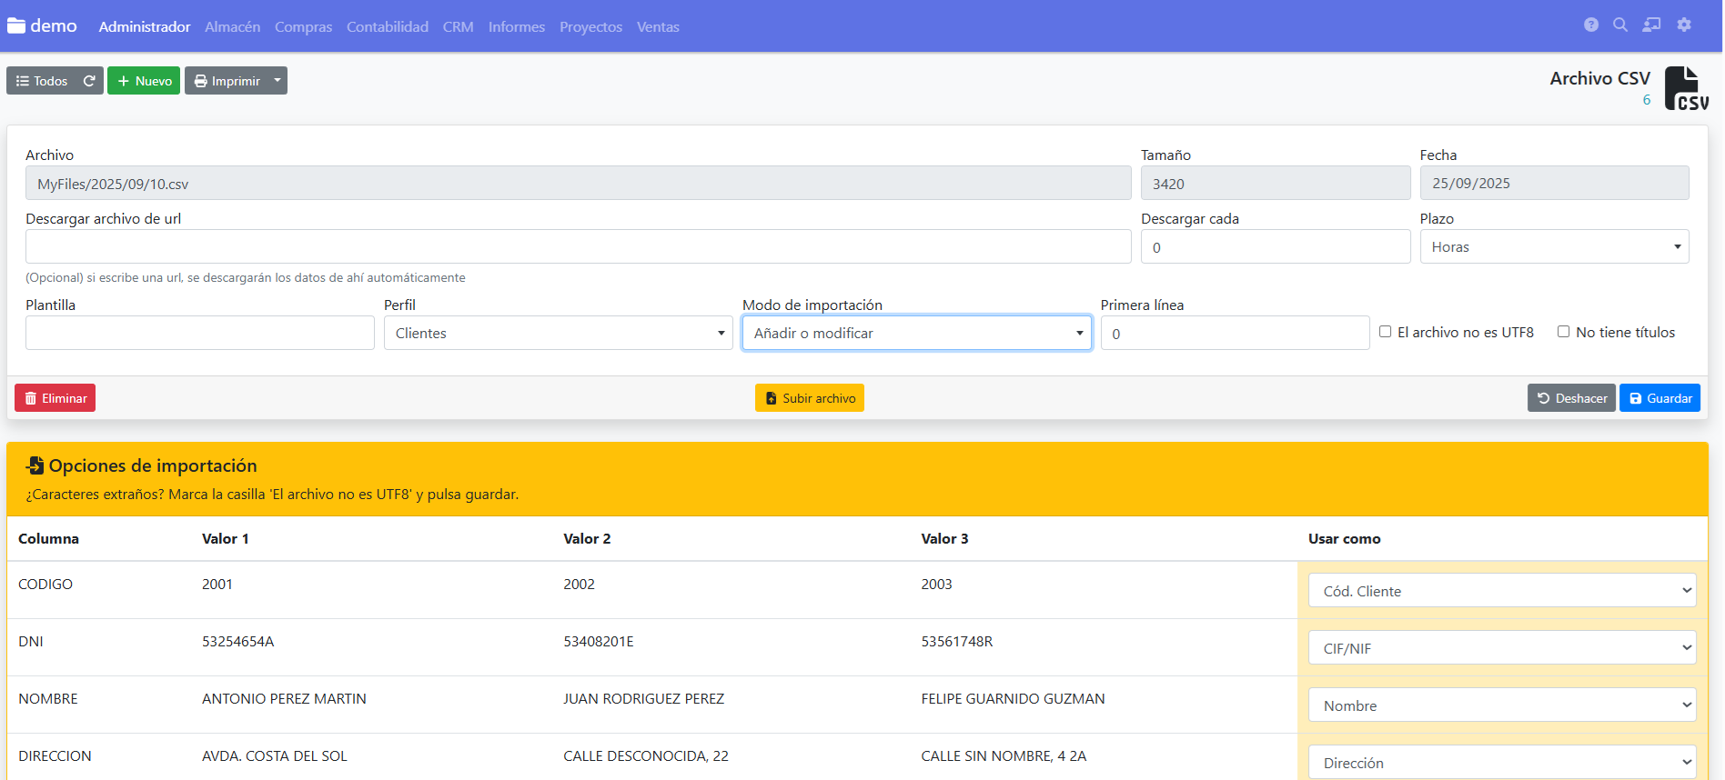This screenshot has height=780, width=1725.
Task: Click the user screen icon in navbar
Action: point(1651,25)
